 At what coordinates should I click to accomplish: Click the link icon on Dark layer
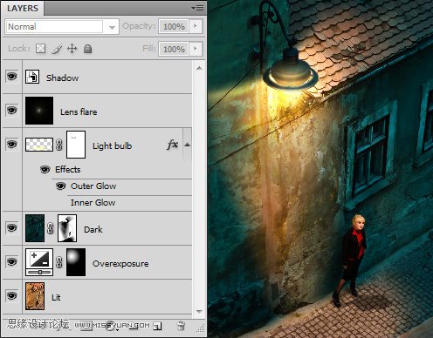[x=51, y=228]
